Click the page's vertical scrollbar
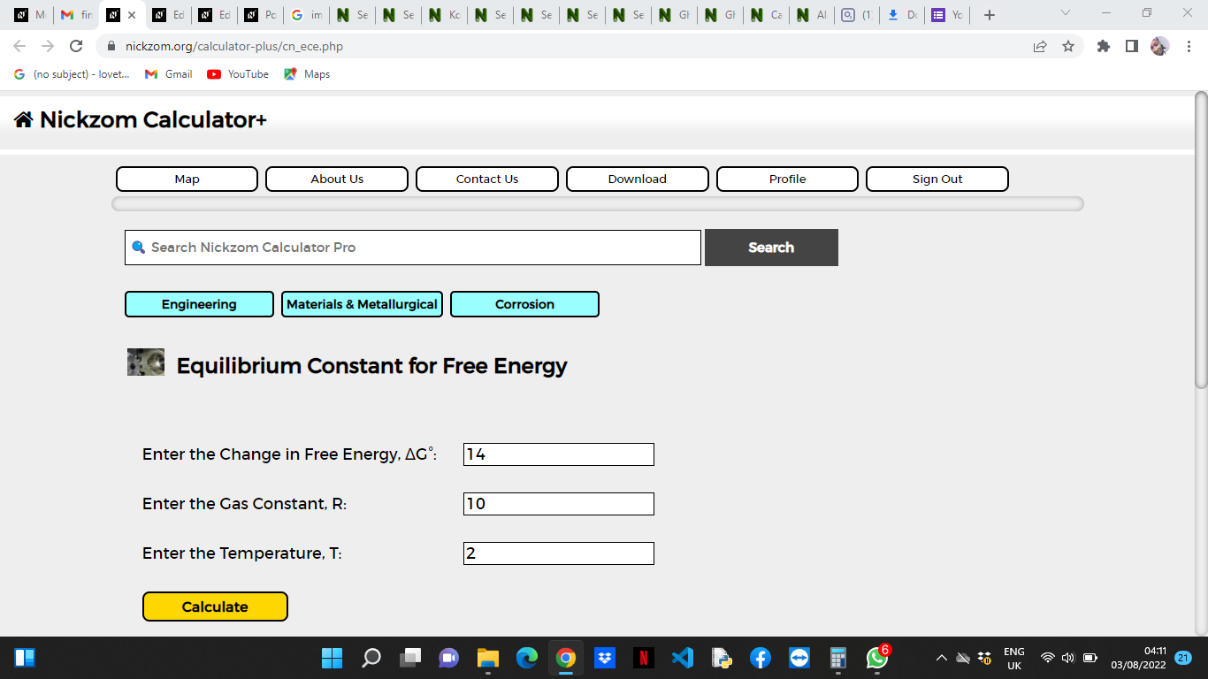This screenshot has width=1208, height=679. pos(1201,239)
